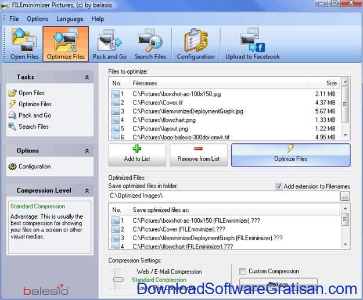Select Pack and Go in the Tasks panel
Viewport: 363px width, 300px height.
30,115
